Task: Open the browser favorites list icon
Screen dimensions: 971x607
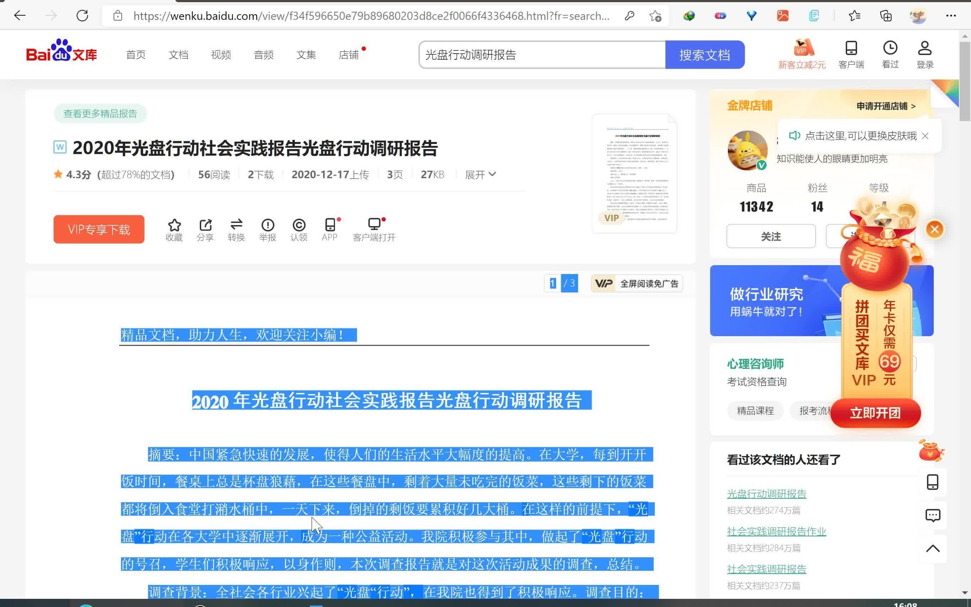Action: (854, 16)
